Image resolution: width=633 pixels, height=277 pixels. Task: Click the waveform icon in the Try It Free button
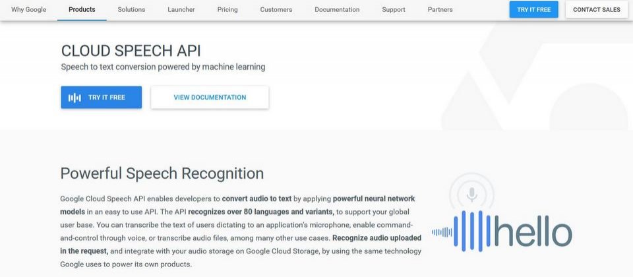click(75, 98)
